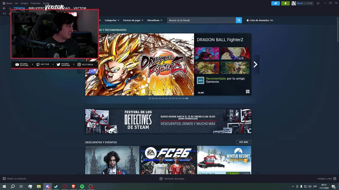This screenshot has width=339, height=190.
Task: Click the Amigos y chat icon
Action: 335,179
